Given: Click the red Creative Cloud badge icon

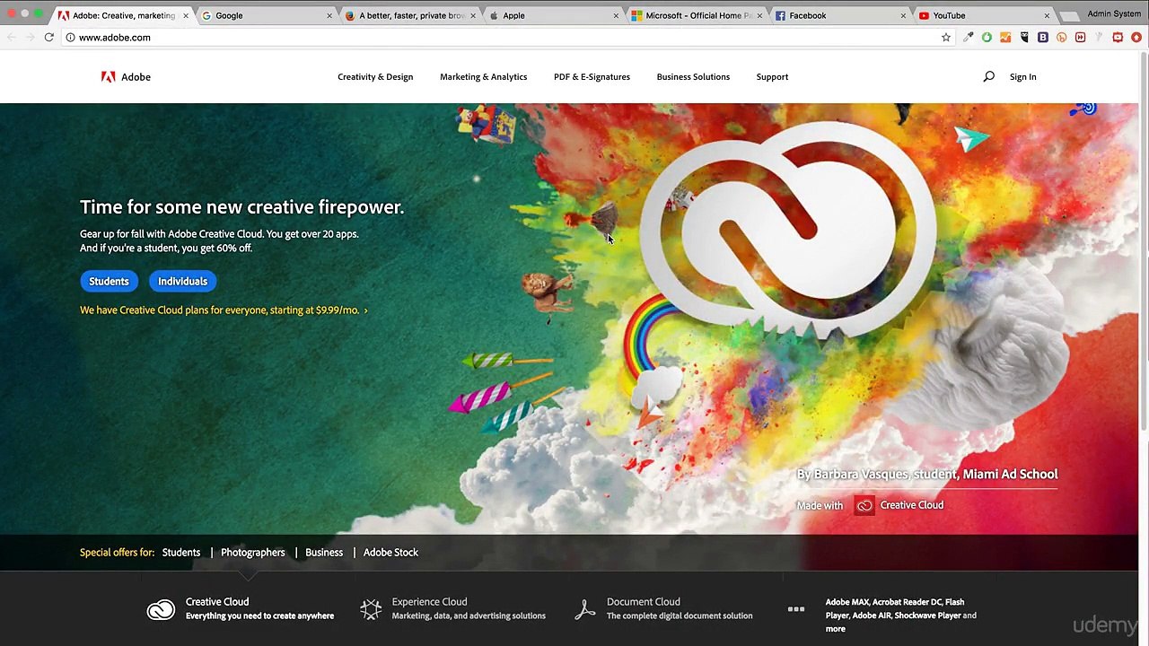Looking at the screenshot, I should [864, 505].
